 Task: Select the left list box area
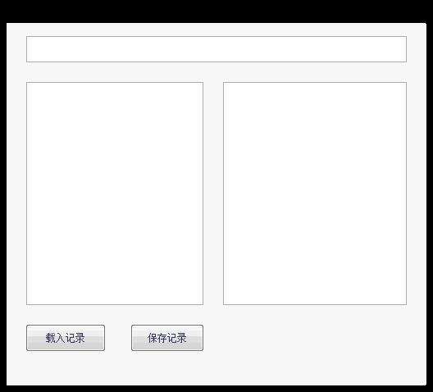(x=115, y=194)
